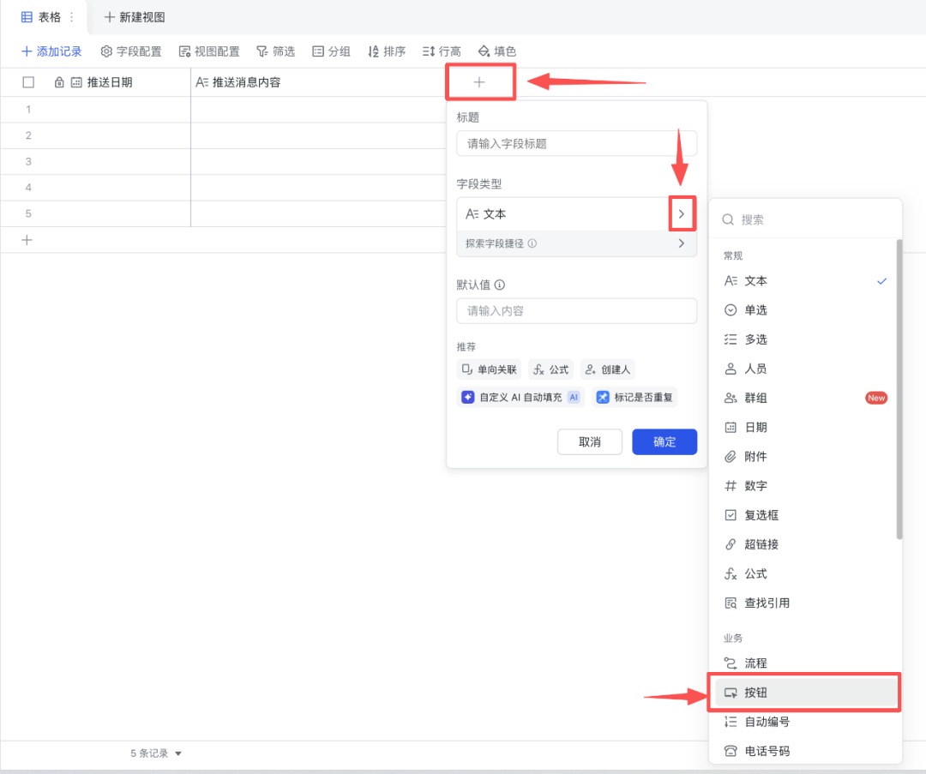Open 字段配置 settings

tap(131, 51)
